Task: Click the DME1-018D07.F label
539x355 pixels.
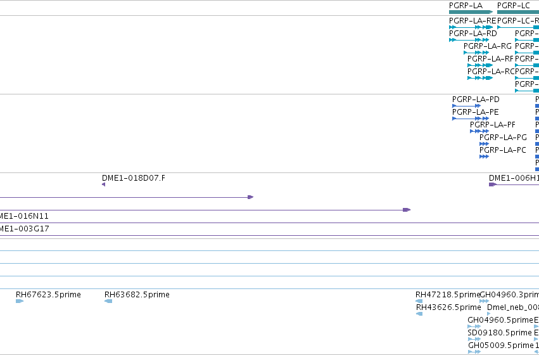Action: coord(134,178)
